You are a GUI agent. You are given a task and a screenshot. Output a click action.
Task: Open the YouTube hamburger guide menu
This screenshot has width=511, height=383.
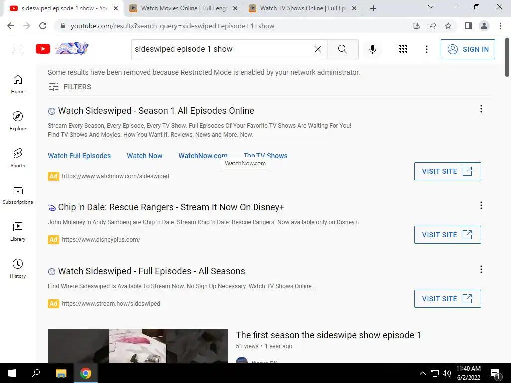pyautogui.click(x=18, y=49)
